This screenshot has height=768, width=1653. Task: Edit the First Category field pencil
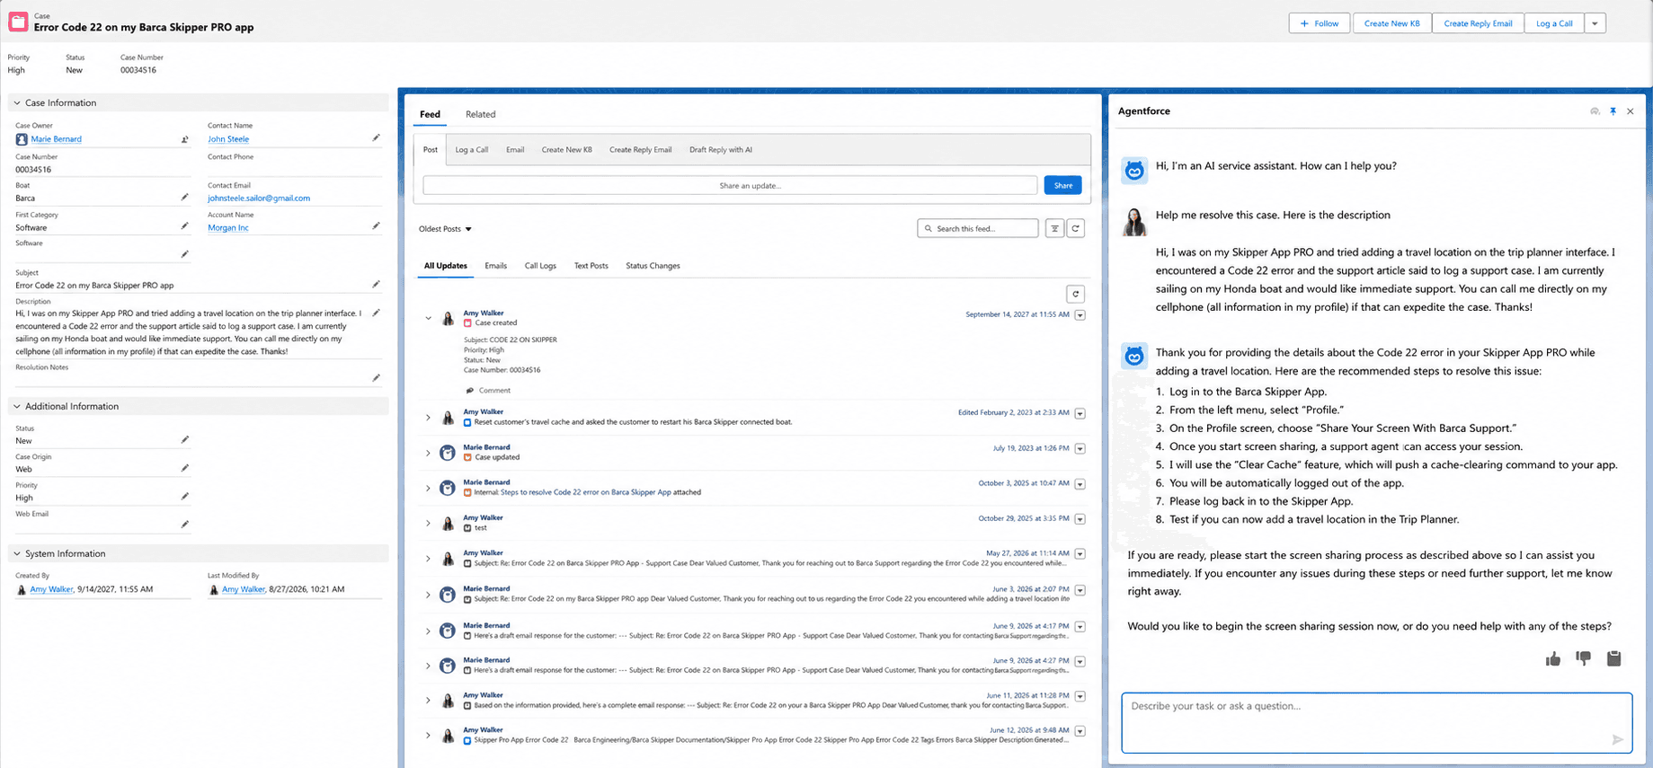184,226
